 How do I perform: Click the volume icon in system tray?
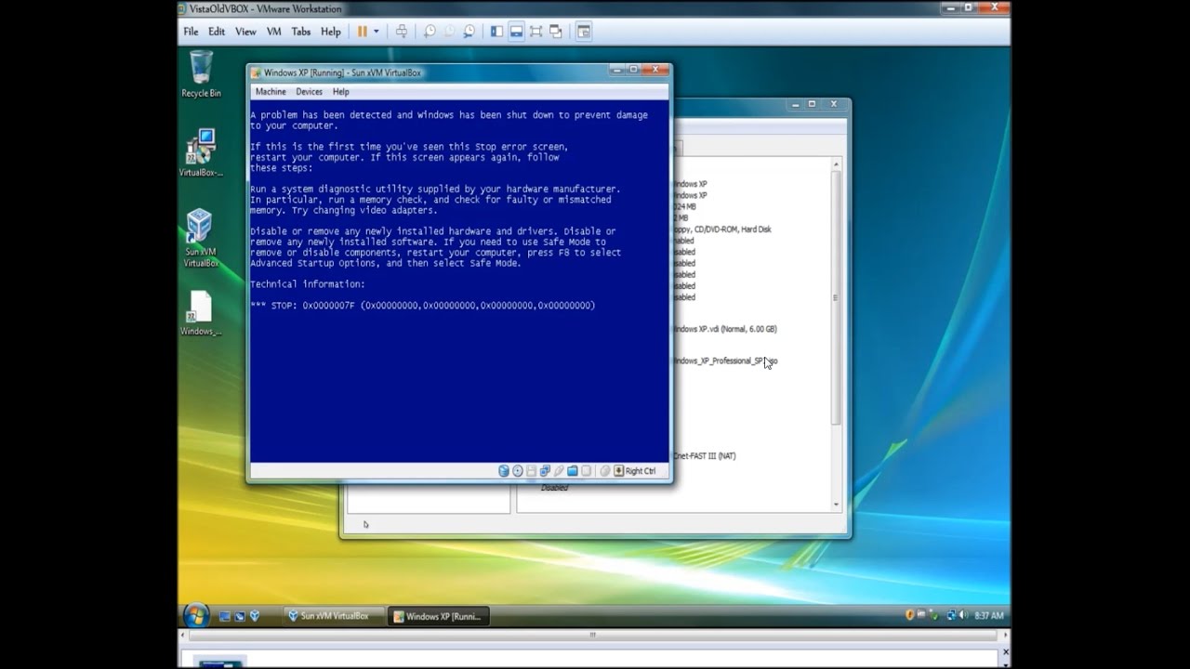[963, 615]
